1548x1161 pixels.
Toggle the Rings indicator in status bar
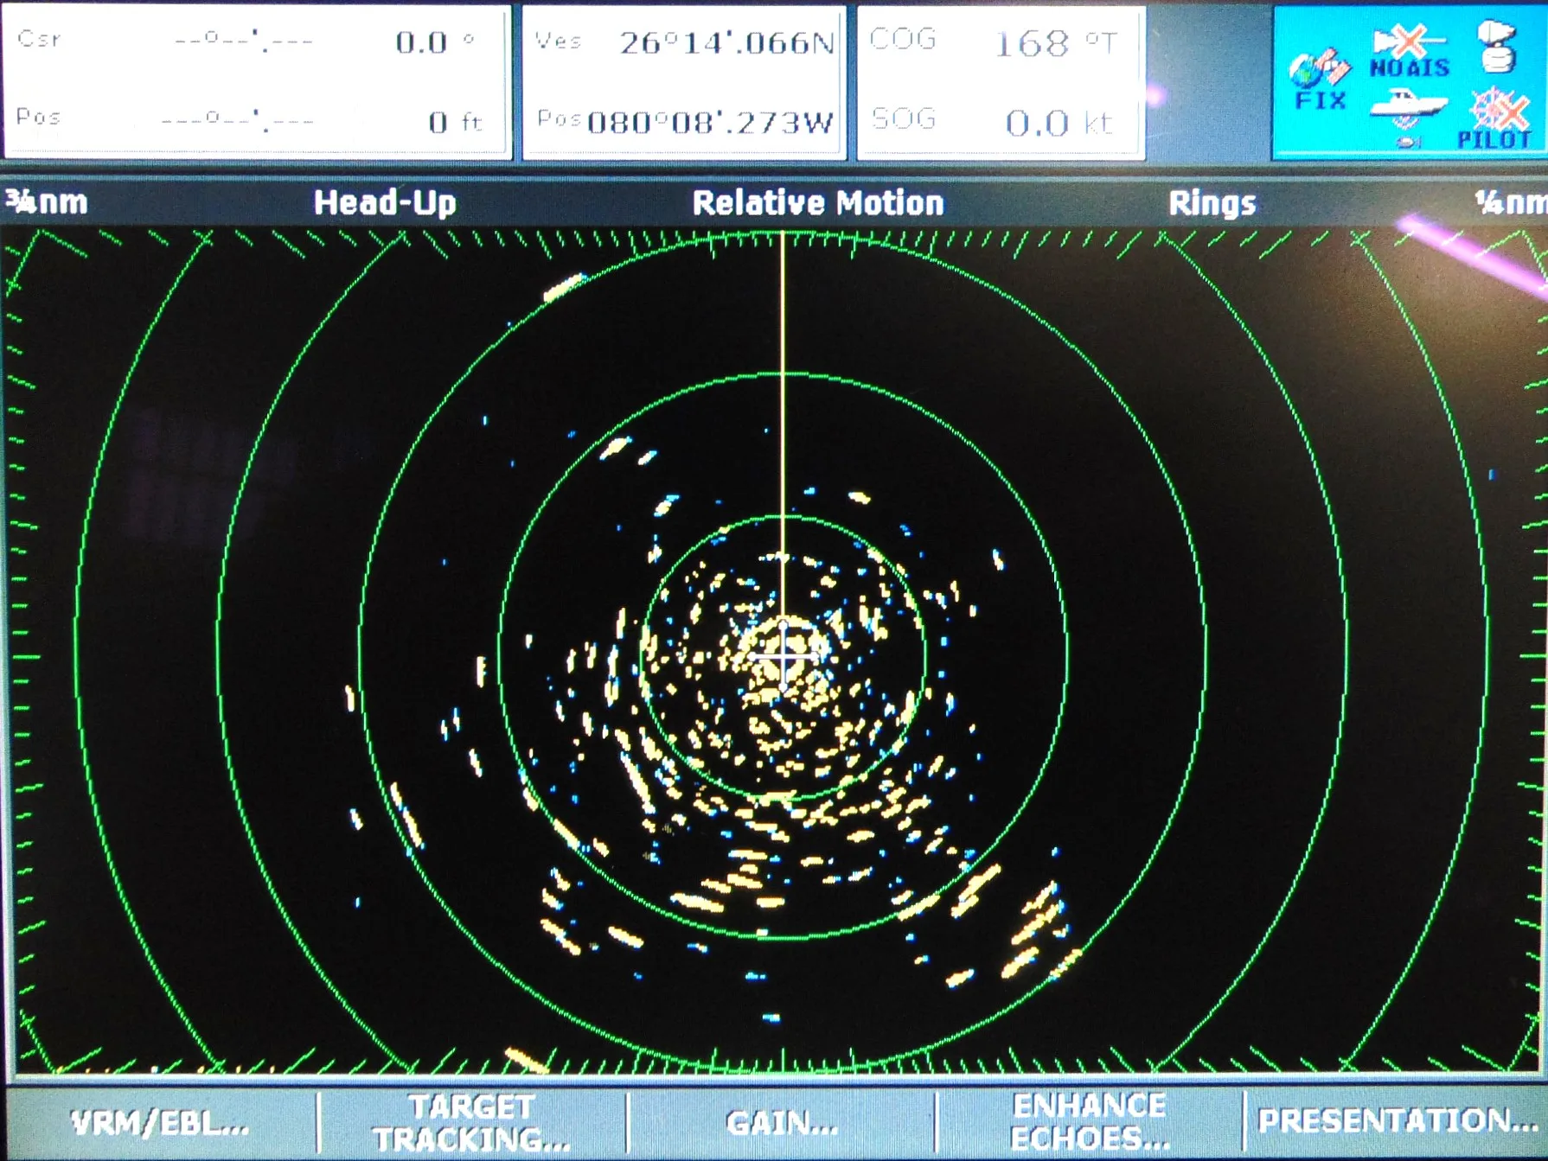coord(1212,203)
